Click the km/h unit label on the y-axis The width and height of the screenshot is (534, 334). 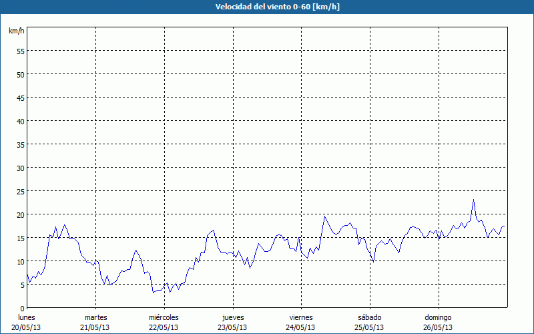coord(17,31)
